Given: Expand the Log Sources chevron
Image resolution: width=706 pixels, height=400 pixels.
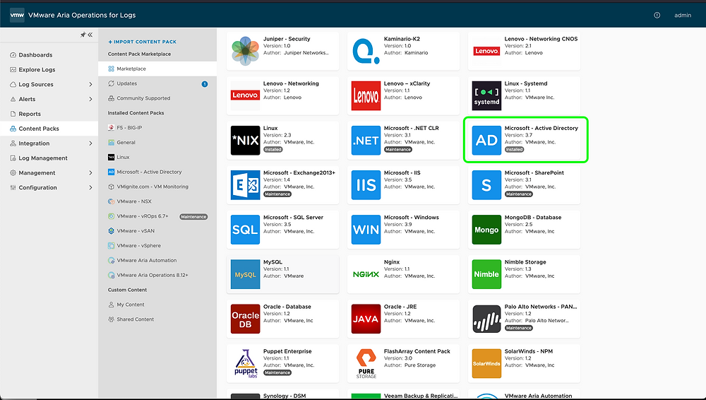Looking at the screenshot, I should click(90, 84).
